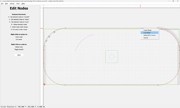Click the bottom-left node on orange outline
This screenshot has height=108, width=180.
point(65,85)
